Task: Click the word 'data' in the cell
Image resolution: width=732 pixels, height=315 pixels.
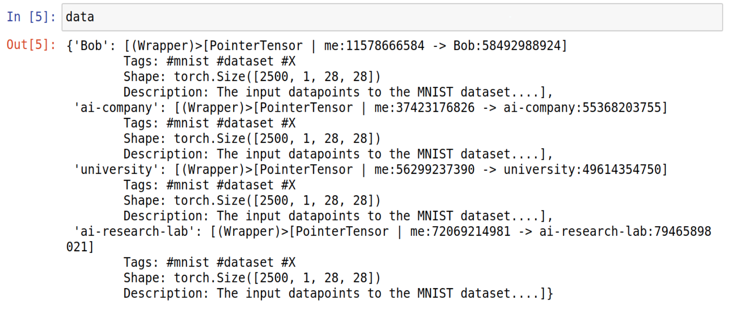Action: pos(80,17)
